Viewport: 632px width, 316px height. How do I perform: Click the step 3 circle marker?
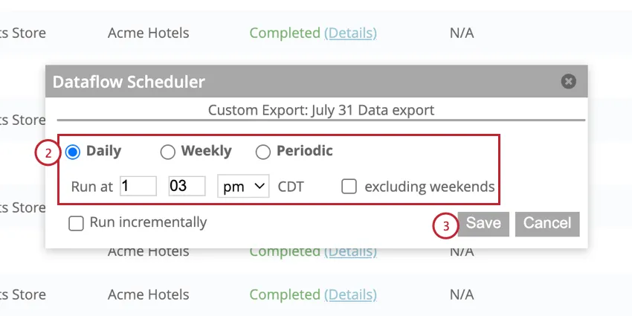(445, 227)
